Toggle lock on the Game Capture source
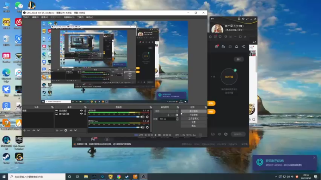 (85, 111)
